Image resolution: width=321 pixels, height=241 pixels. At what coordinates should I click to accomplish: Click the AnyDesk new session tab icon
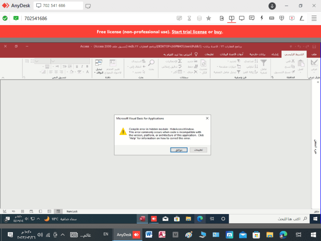[x=88, y=6]
